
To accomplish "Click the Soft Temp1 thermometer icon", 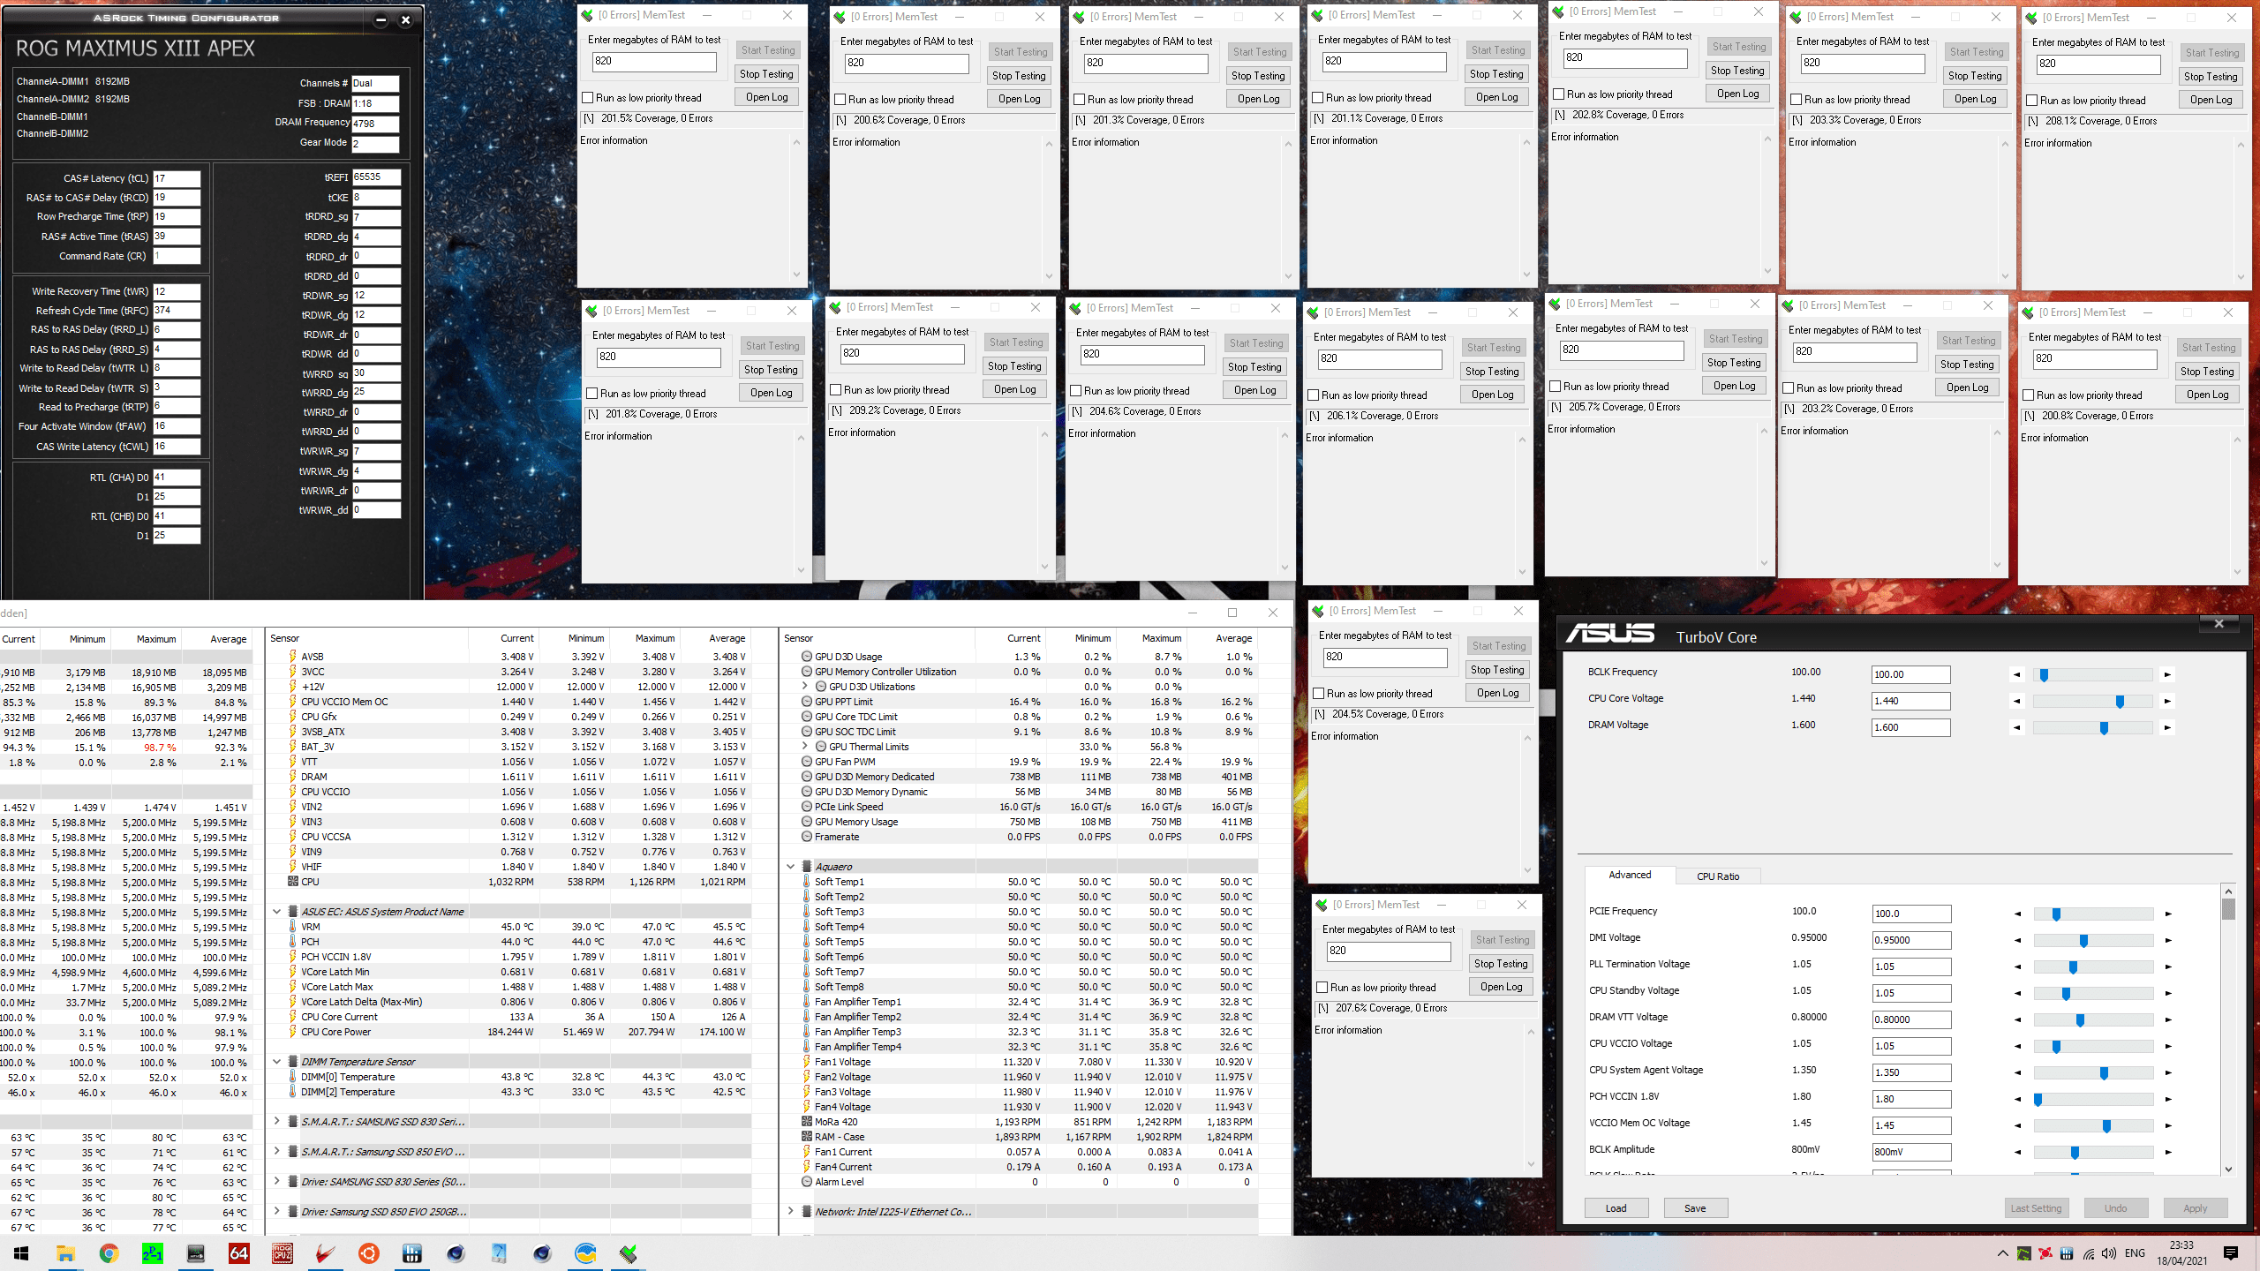I will coord(807,882).
